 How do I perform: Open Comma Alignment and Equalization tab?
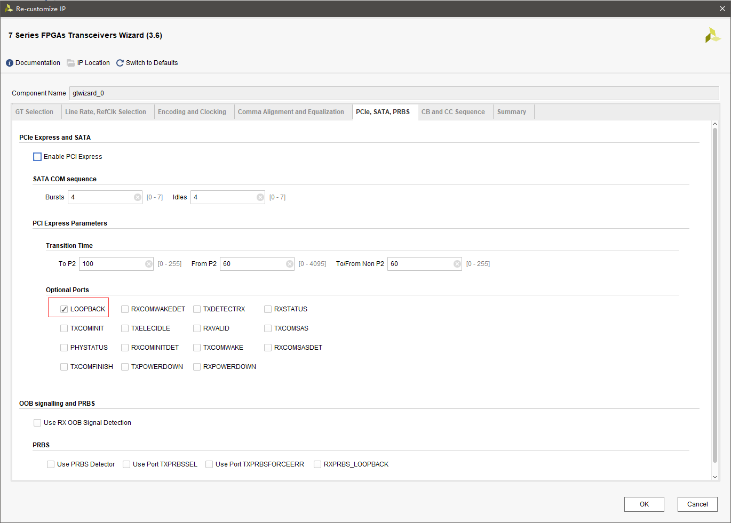291,112
